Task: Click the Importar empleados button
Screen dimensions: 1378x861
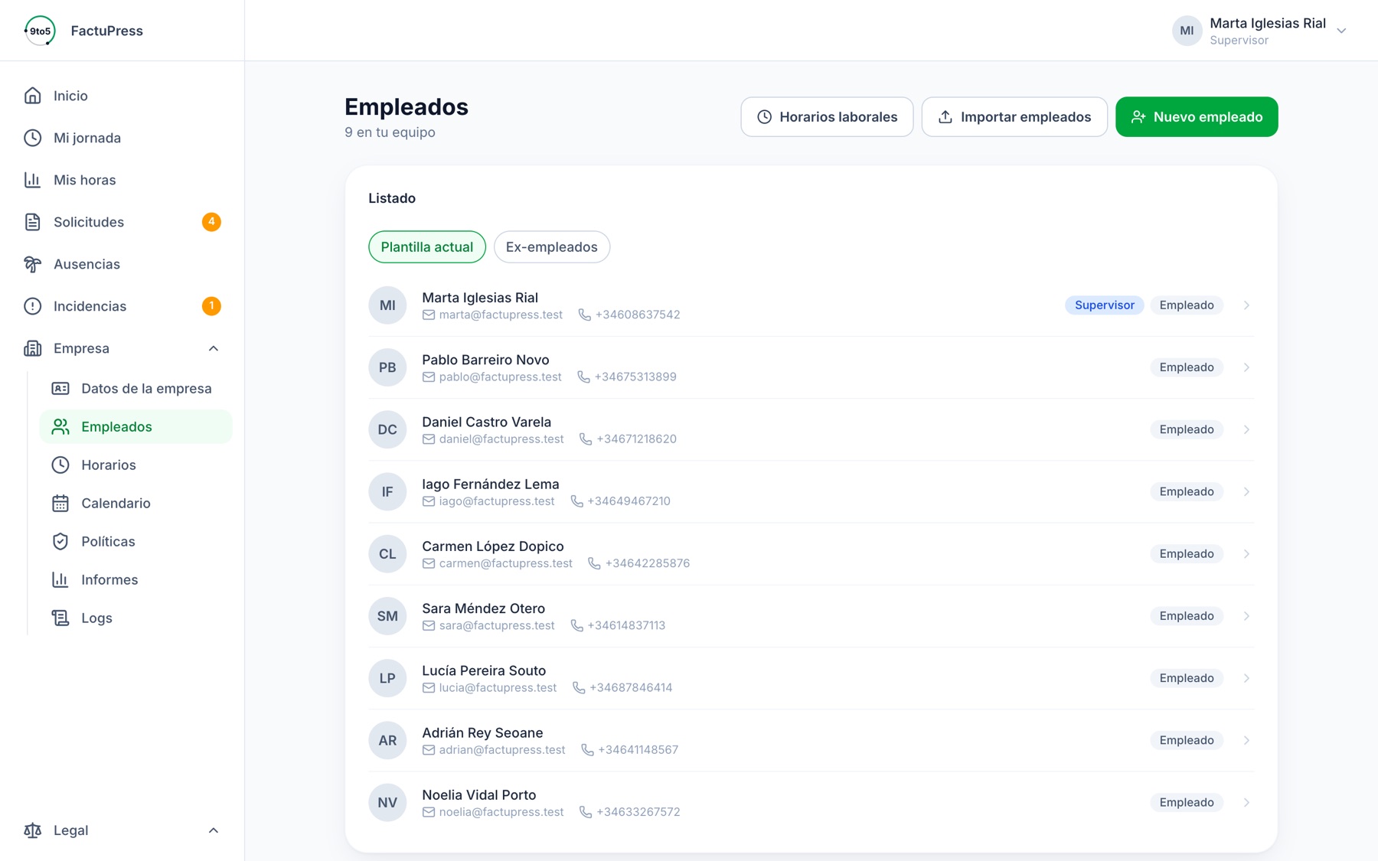Action: [x=1014, y=116]
